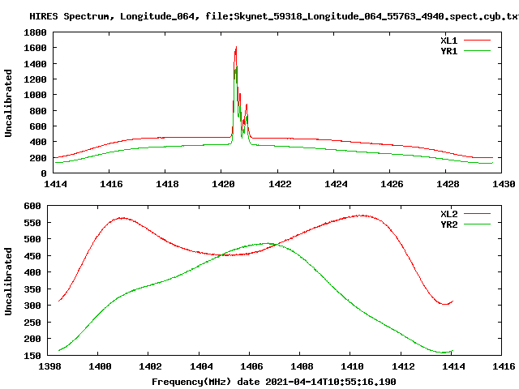The image size is (519, 389).
Task: Click the XL2 left hump peak near 1401
Action: click(x=122, y=218)
